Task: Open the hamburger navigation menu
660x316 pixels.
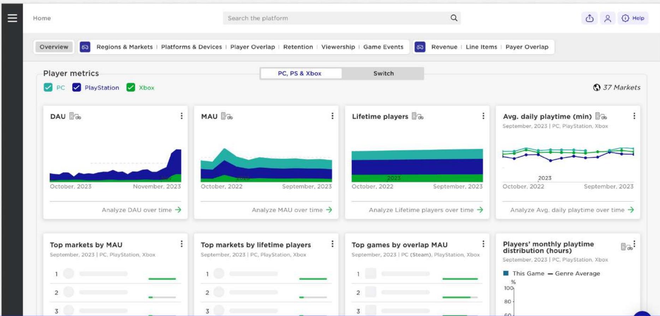Action: pyautogui.click(x=12, y=18)
